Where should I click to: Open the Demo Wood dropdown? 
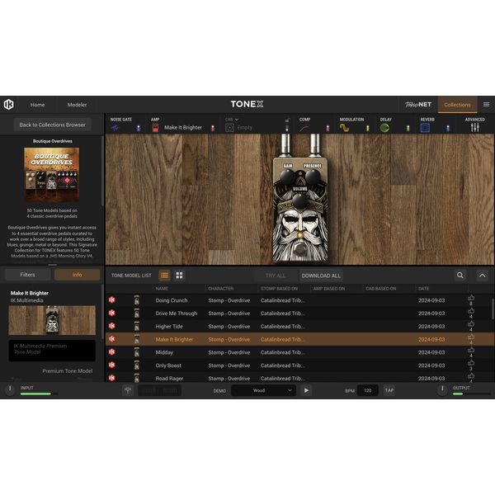pos(264,390)
